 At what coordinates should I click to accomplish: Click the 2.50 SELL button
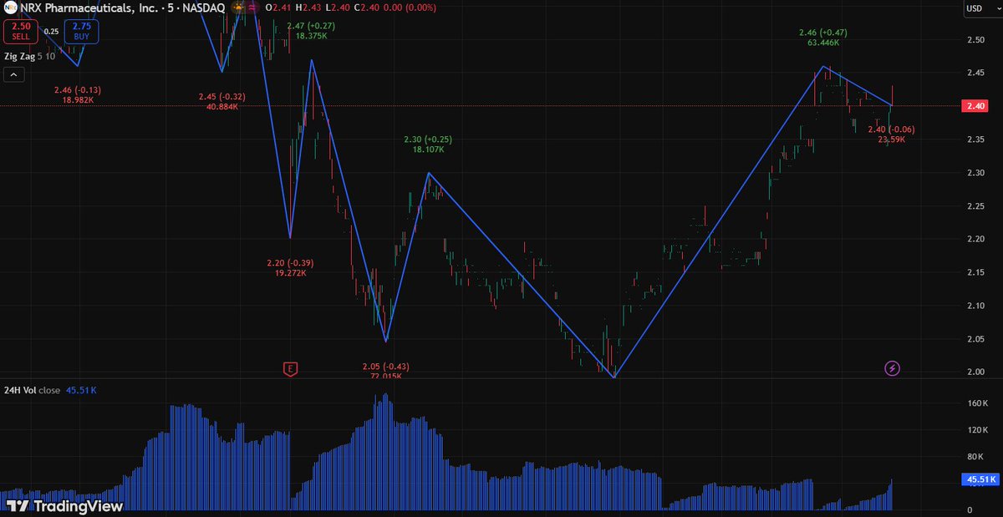(x=21, y=32)
